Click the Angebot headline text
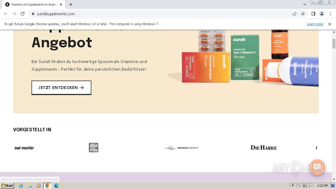The height and width of the screenshot is (189, 336). pos(62,42)
